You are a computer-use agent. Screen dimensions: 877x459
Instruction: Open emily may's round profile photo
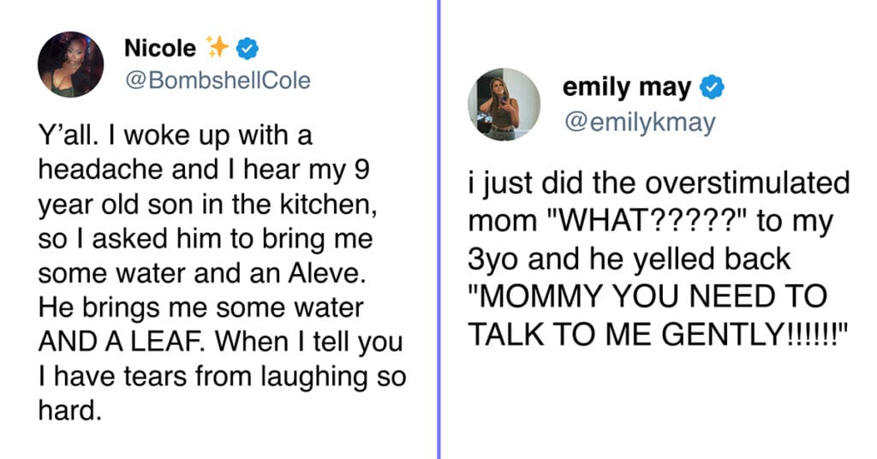tap(504, 104)
